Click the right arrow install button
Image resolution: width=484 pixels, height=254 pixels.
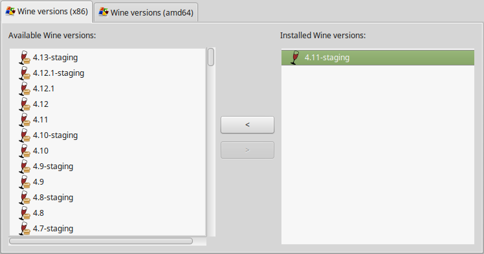(x=247, y=150)
